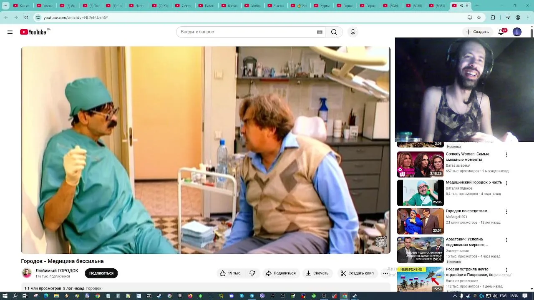The image size is (534, 300).
Task: Open options menu for 'Городок по средствам.'
Action: (x=507, y=212)
